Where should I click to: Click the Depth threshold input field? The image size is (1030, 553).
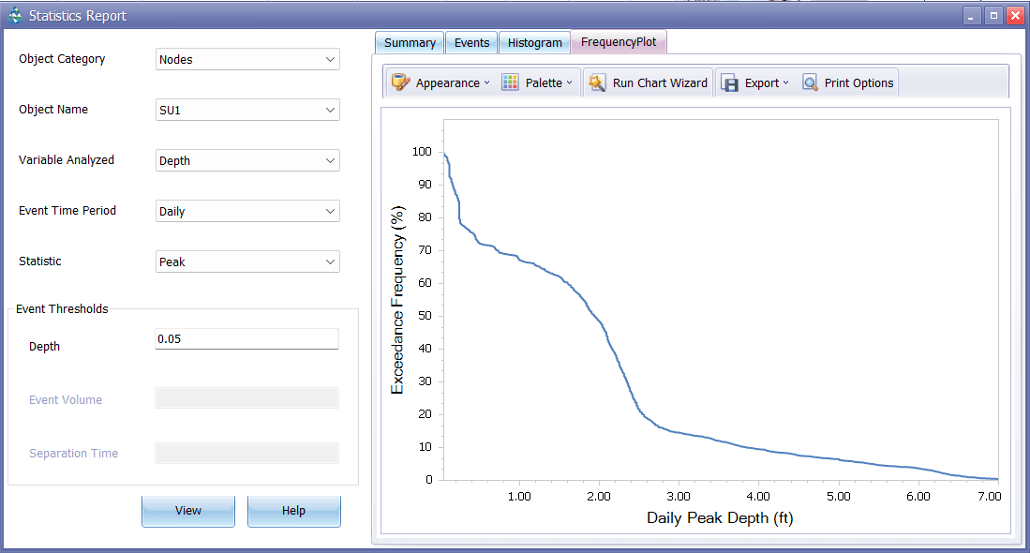click(246, 338)
